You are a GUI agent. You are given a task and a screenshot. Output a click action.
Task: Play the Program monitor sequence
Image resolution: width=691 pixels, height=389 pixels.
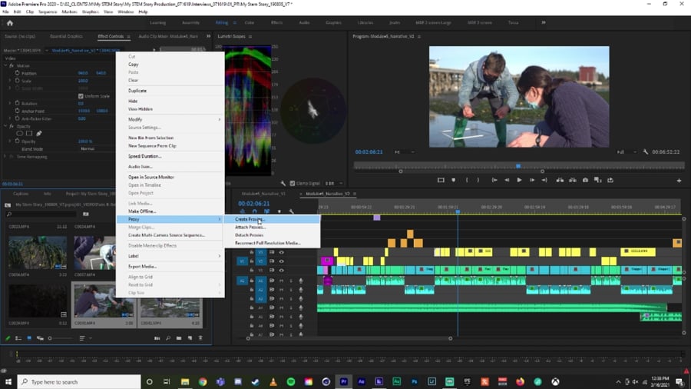click(x=519, y=180)
